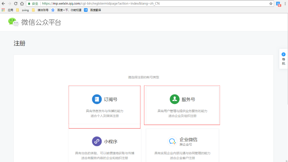Open the 应用 apps grid shortcut
288x162 pixels.
7,10
